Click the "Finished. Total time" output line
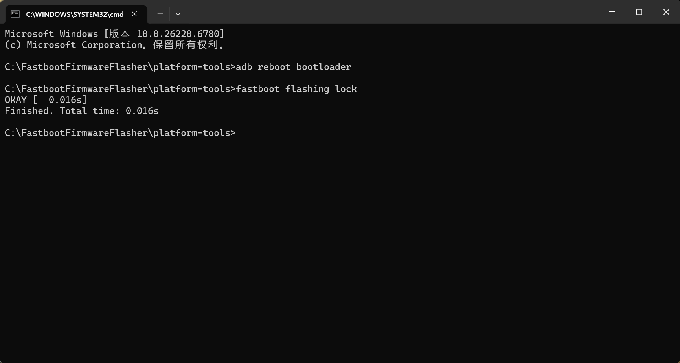 point(81,111)
